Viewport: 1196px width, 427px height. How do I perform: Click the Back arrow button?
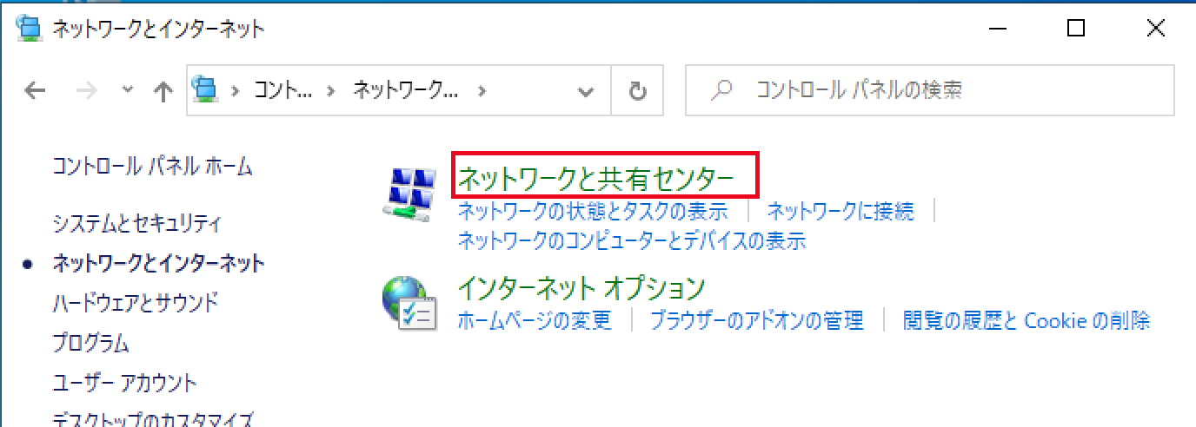[35, 90]
